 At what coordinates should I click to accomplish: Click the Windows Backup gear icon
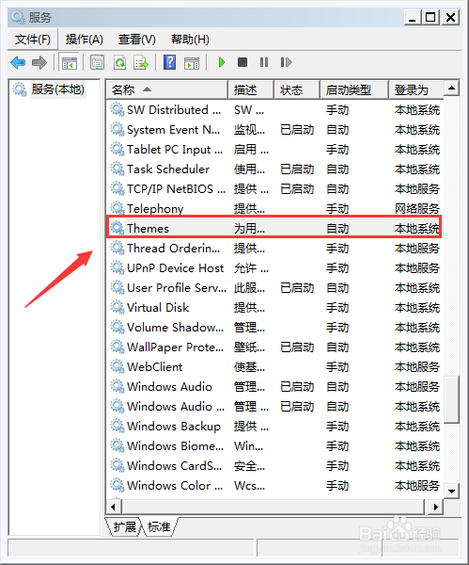(117, 426)
